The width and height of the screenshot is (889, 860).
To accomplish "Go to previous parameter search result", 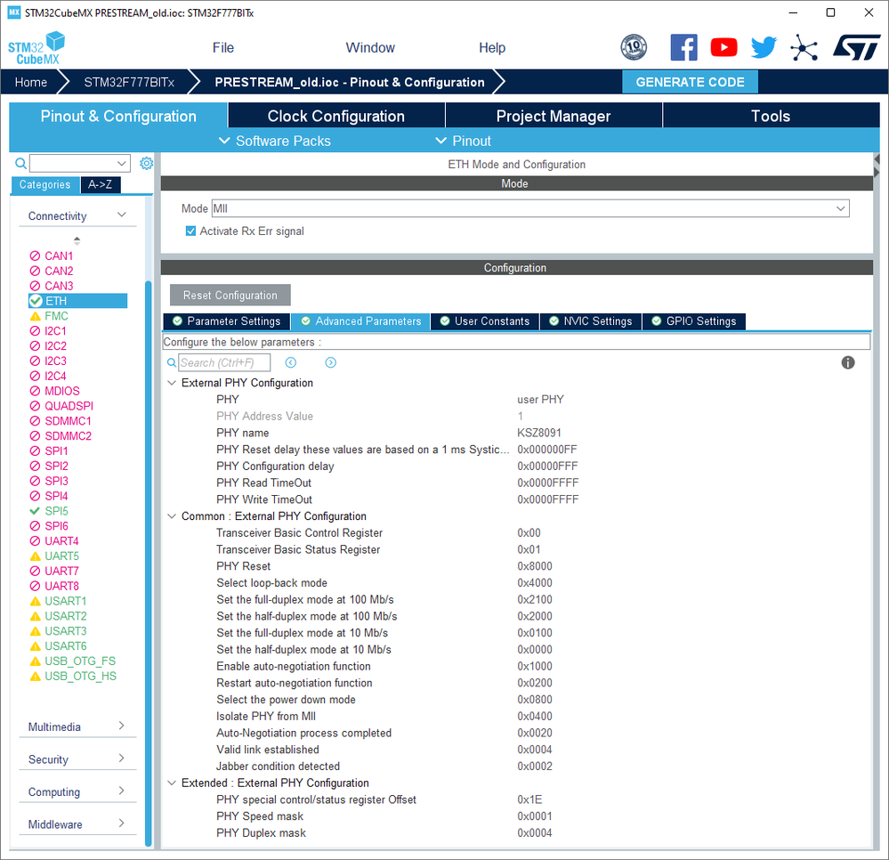I will coord(291,362).
